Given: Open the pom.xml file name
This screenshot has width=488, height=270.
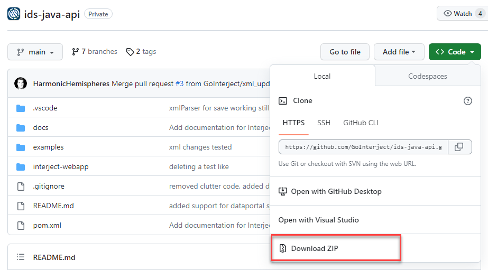Looking at the screenshot, I should 47,226.
